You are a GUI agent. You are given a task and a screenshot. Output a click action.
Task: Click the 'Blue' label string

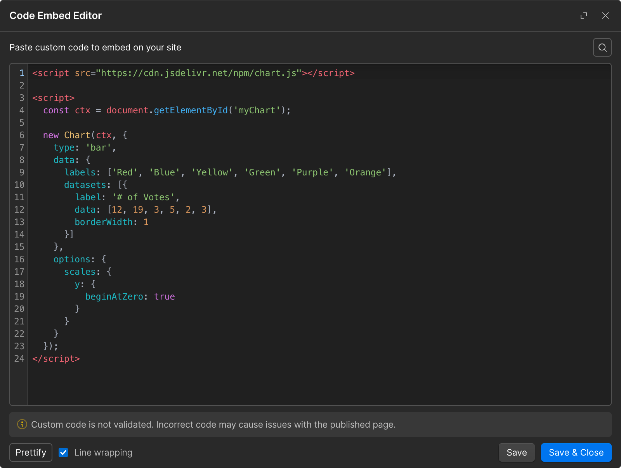(x=165, y=172)
